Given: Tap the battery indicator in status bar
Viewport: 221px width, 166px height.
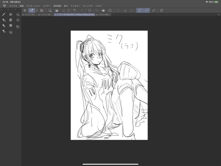Looking at the screenshot, I should pyautogui.click(x=216, y=2).
